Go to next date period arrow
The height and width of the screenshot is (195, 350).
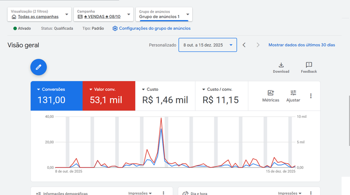258,45
